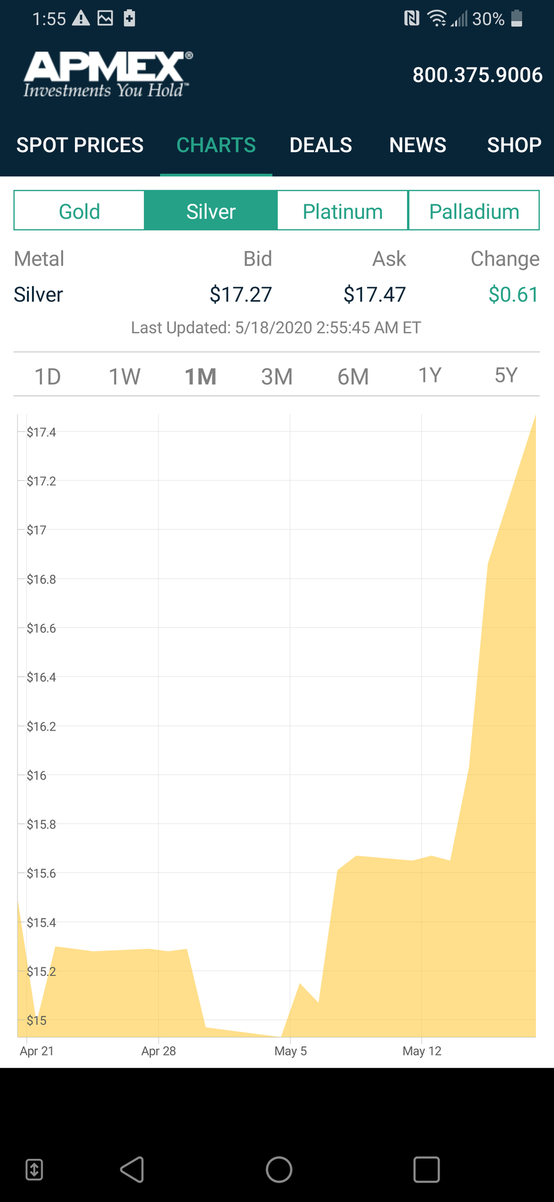Select the Platinum metal option
This screenshot has height=1202, width=554.
tap(343, 211)
